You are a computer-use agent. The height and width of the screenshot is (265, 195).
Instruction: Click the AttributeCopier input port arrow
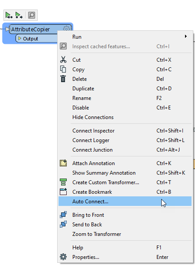point(7,29)
